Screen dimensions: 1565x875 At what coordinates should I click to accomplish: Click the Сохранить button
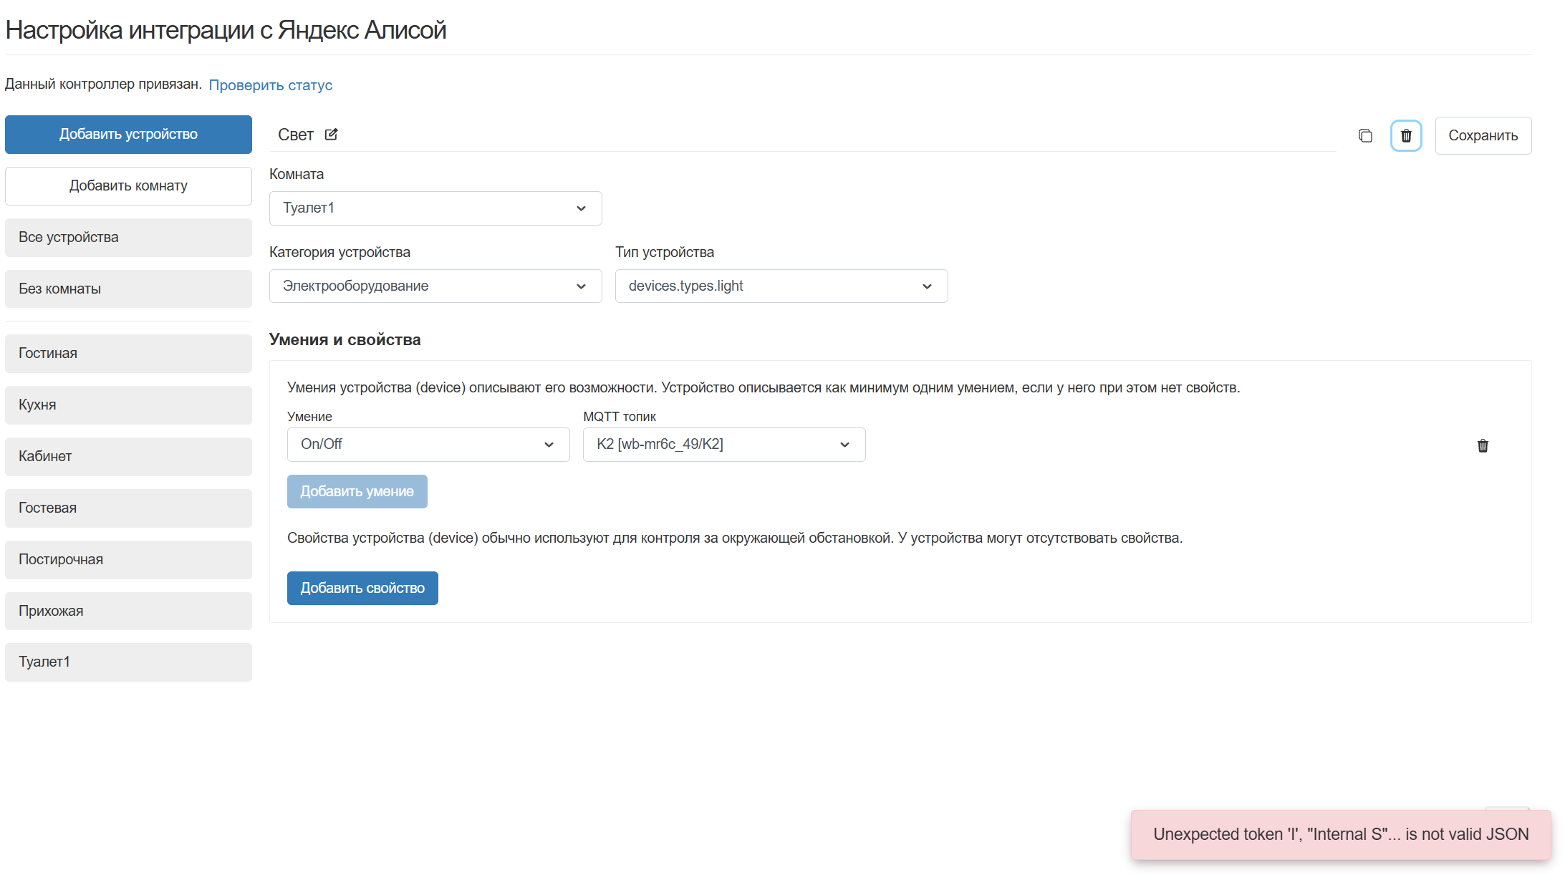[1483, 136]
